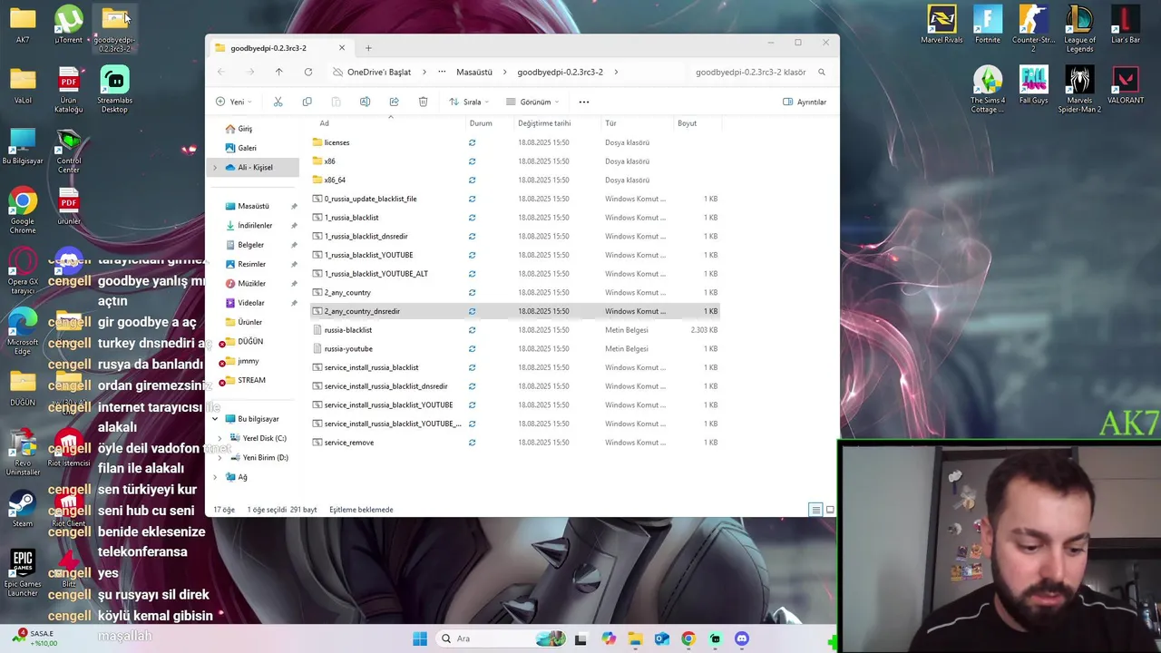Sort by the Değiştirme tarihi column header
The image size is (1161, 653).
[544, 123]
